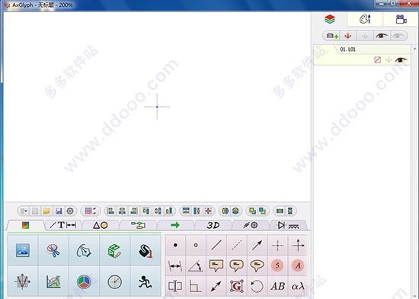This screenshot has height=299, width=419.
Task: Select the hollow point tool
Action: coord(196,245)
